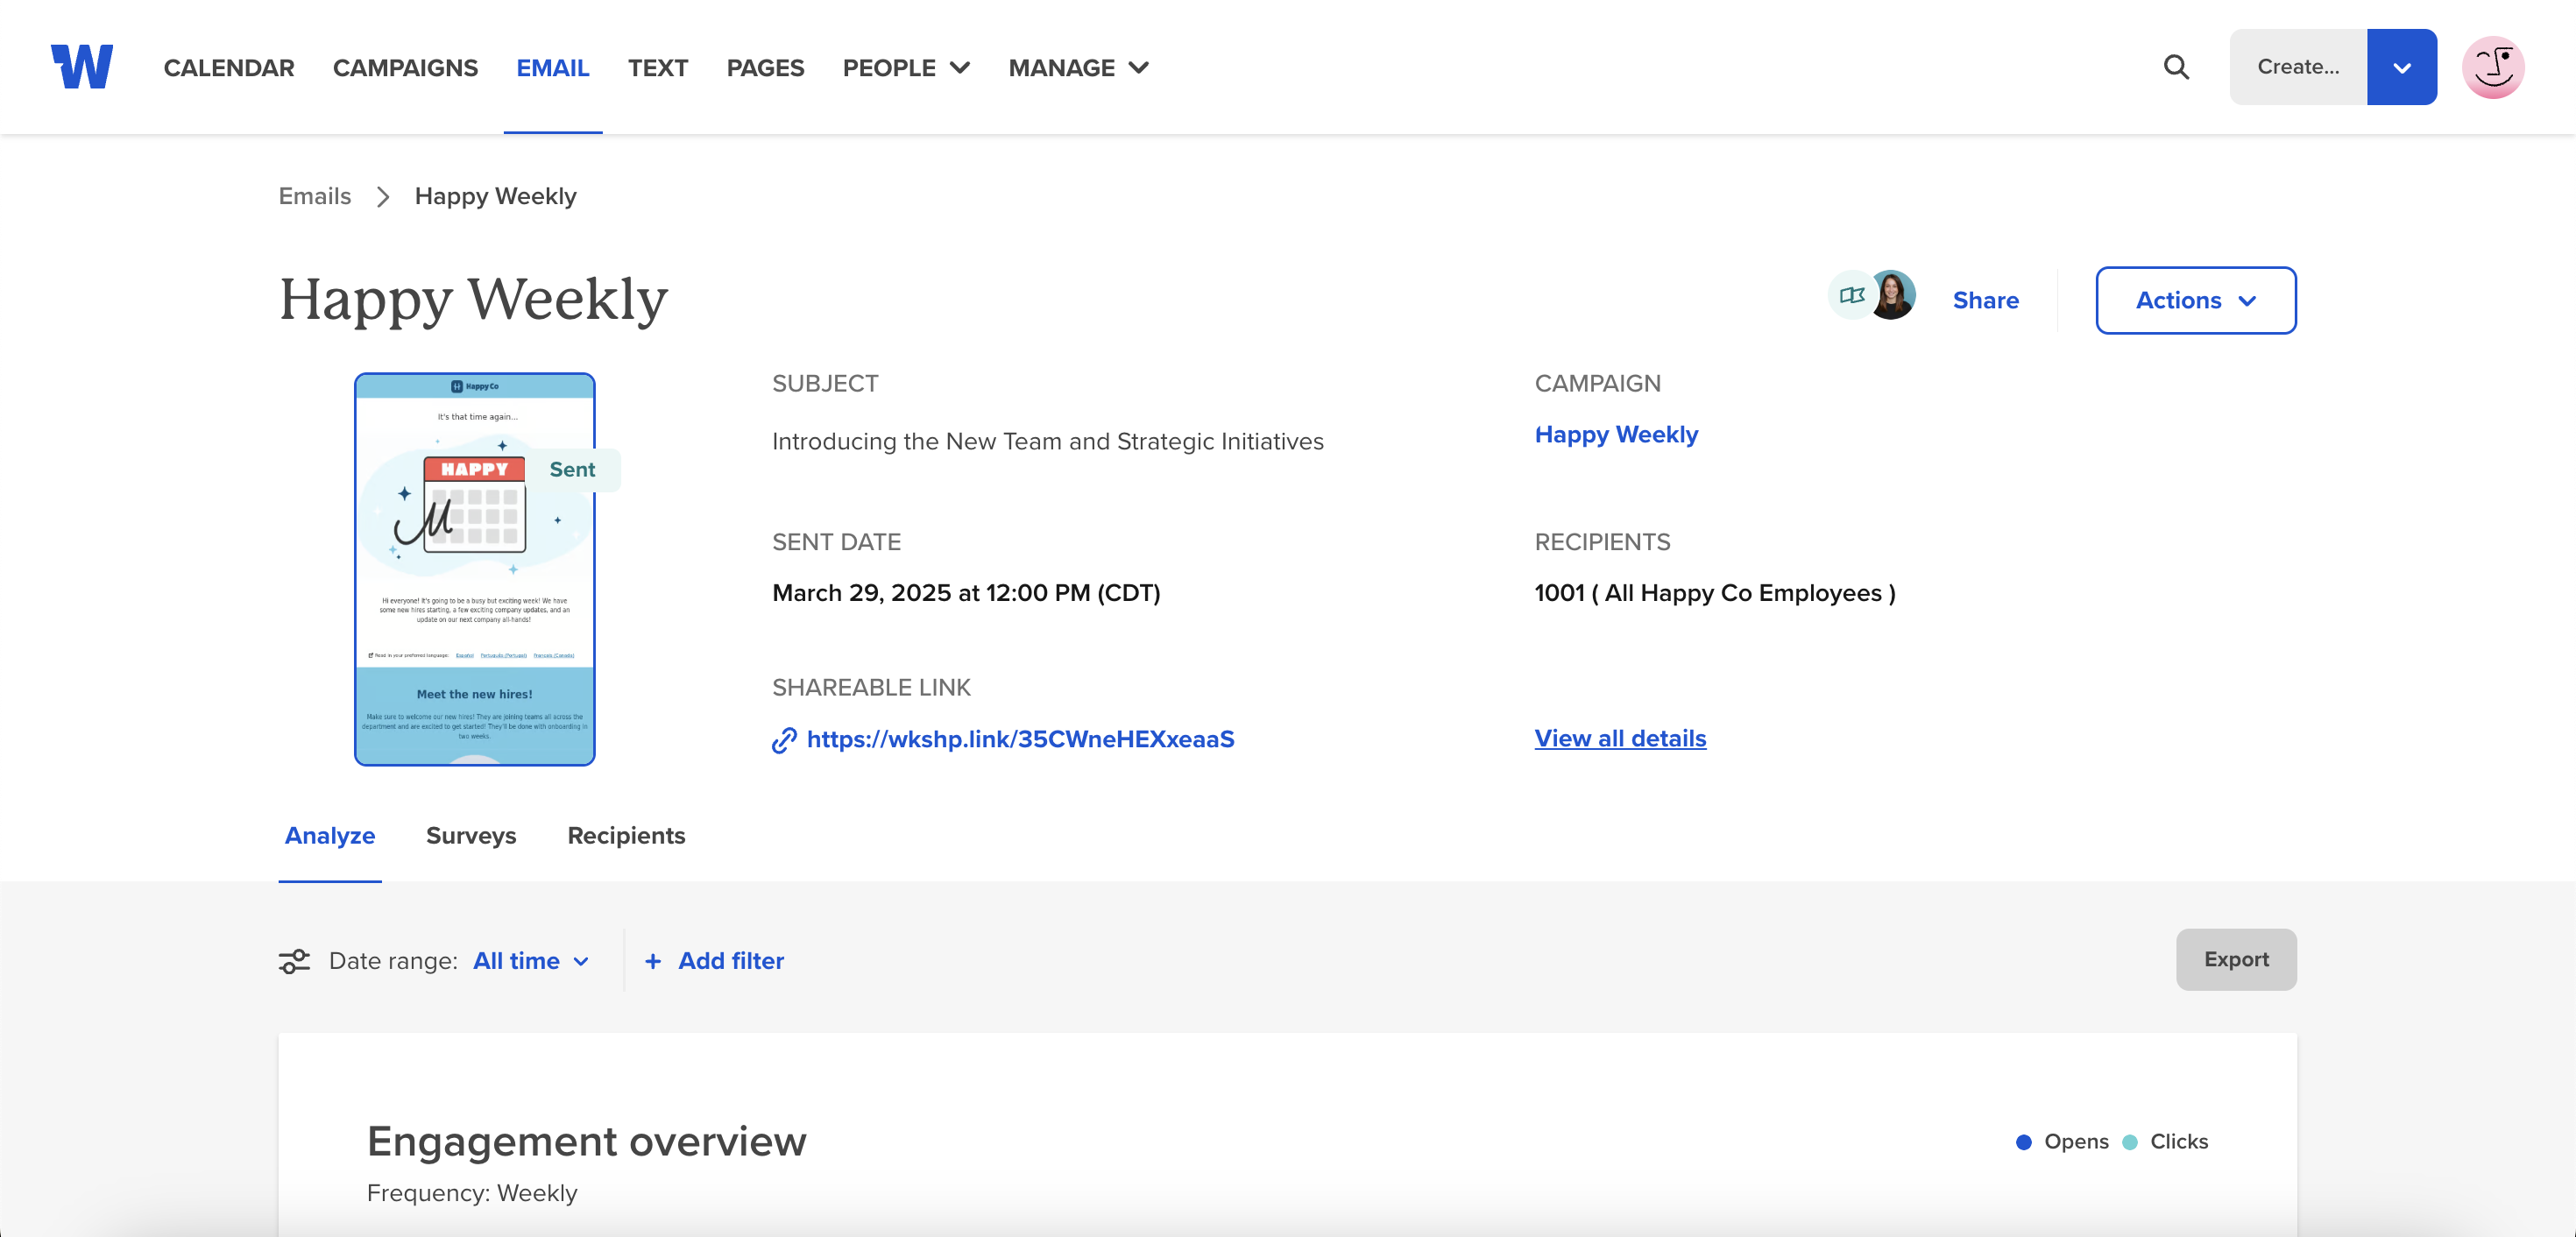
Task: Click the Share link
Action: point(1985,300)
